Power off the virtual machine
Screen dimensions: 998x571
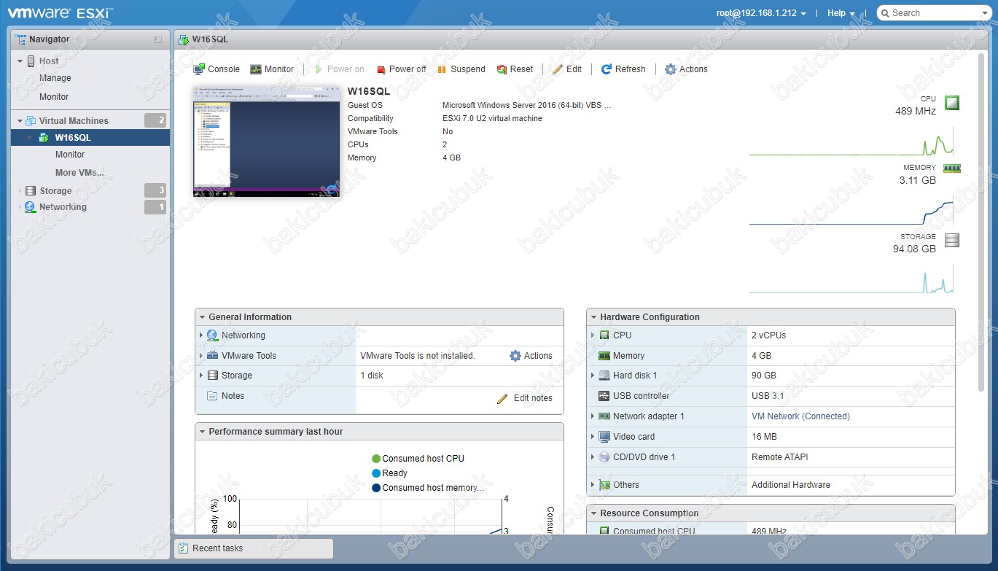click(x=402, y=69)
